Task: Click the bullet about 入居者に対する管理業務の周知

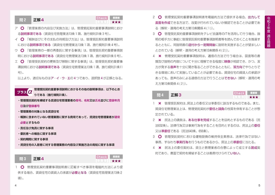Action: coord(66,145)
